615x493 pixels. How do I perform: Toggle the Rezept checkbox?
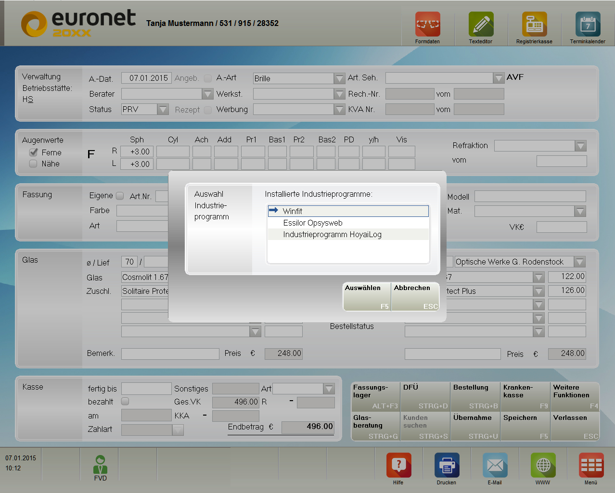[208, 110]
